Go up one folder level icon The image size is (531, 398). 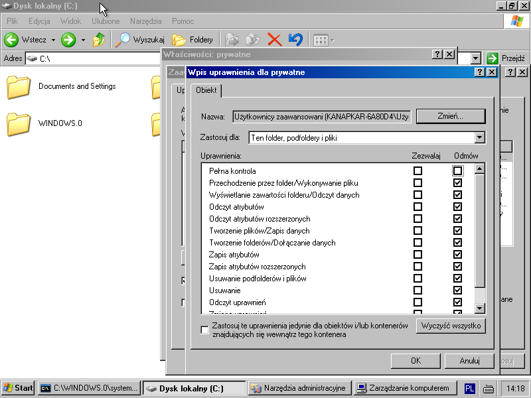99,40
